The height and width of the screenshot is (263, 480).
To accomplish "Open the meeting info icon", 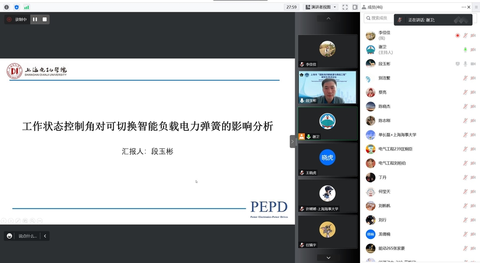I will pos(6,7).
